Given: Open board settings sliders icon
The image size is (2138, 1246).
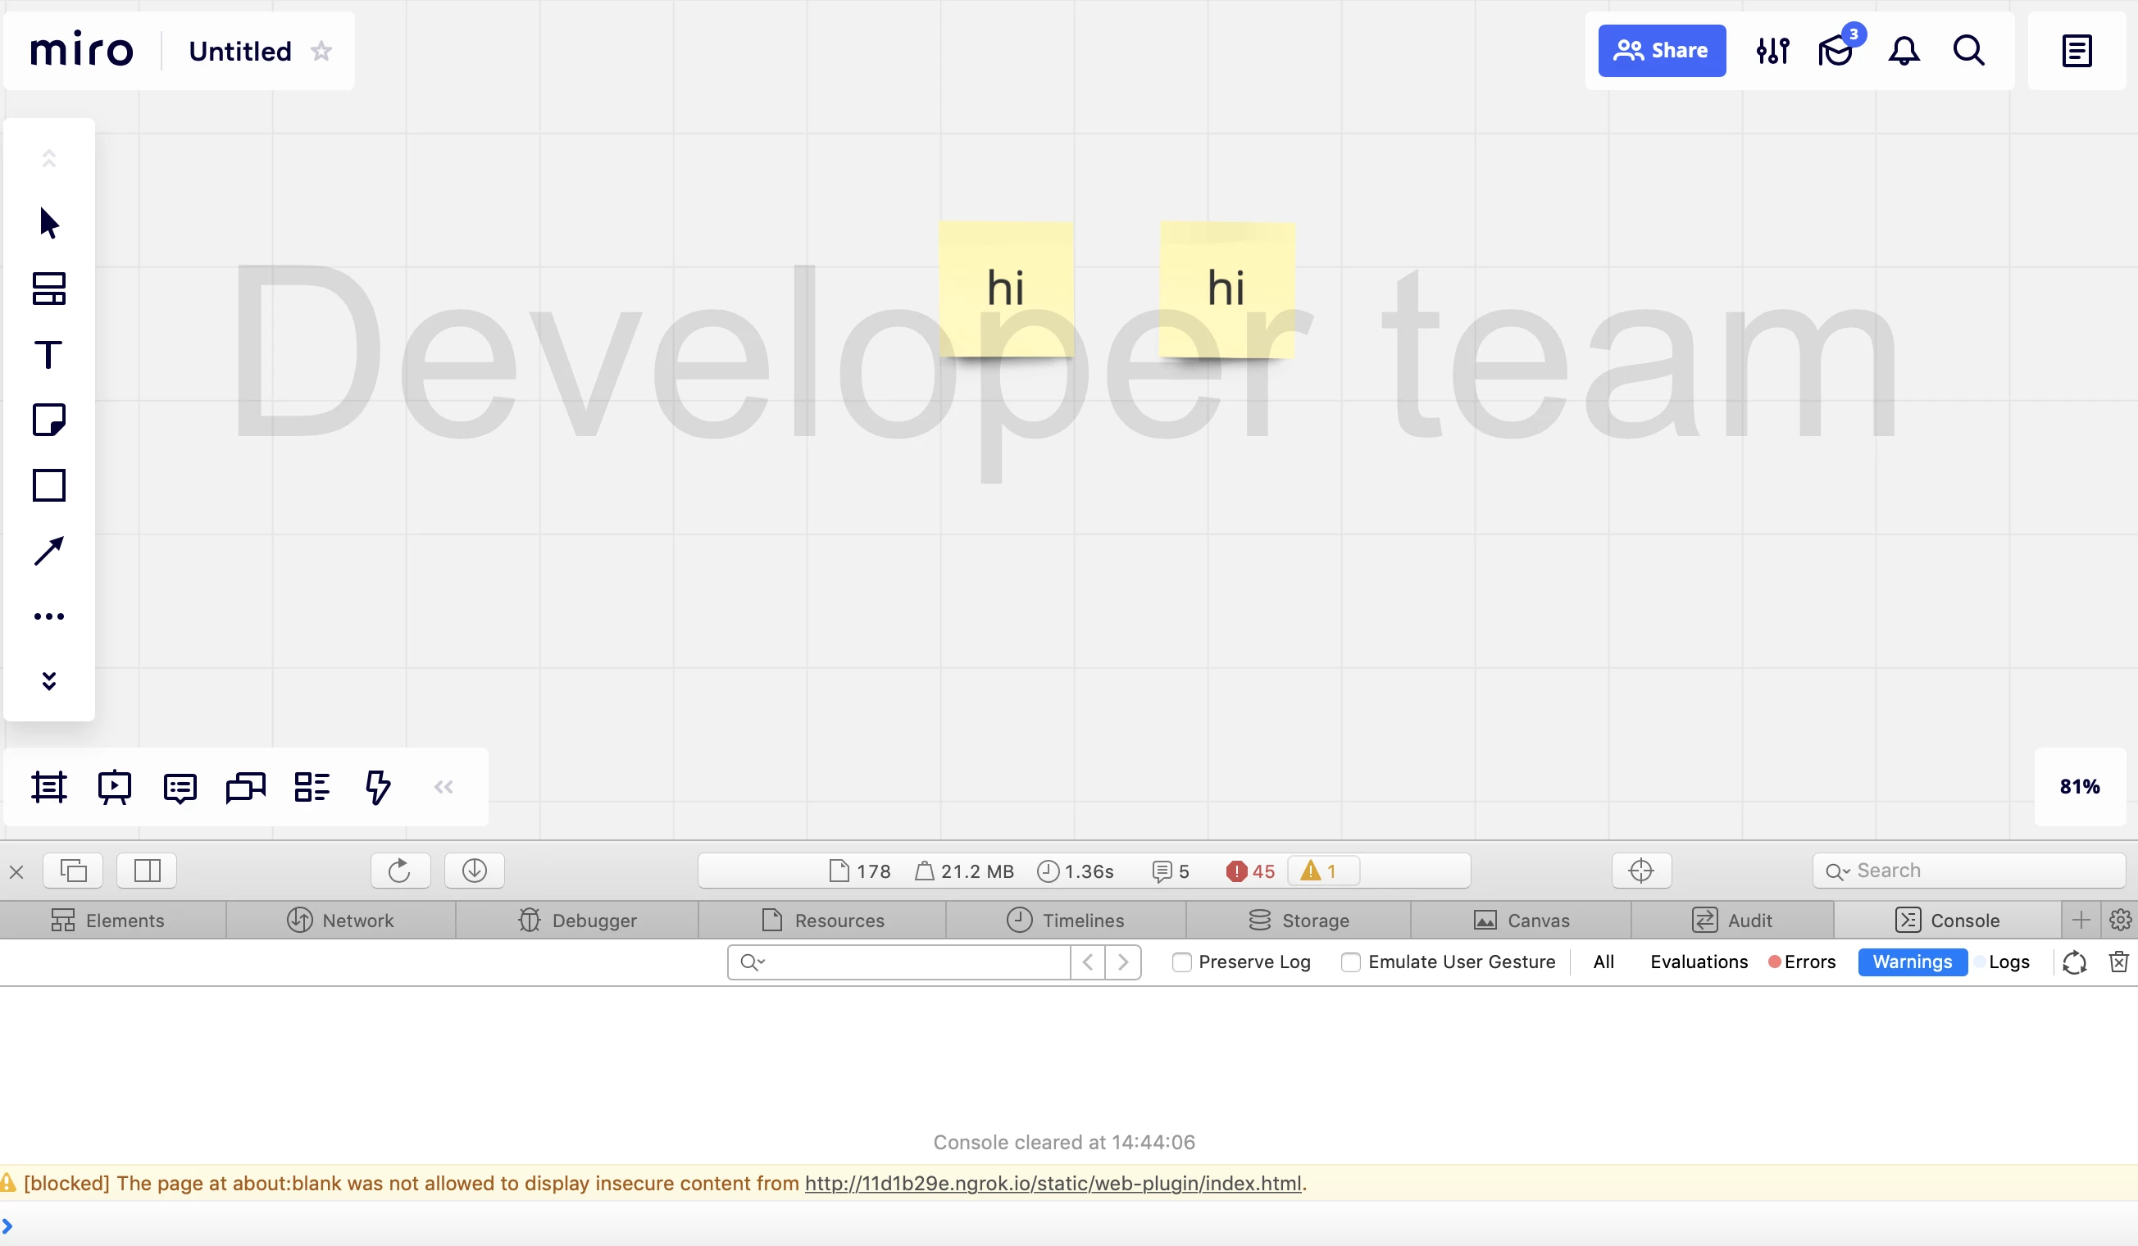Looking at the screenshot, I should pos(1772,51).
